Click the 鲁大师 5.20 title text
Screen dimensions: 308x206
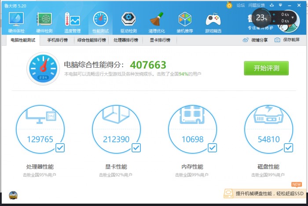click(x=15, y=6)
